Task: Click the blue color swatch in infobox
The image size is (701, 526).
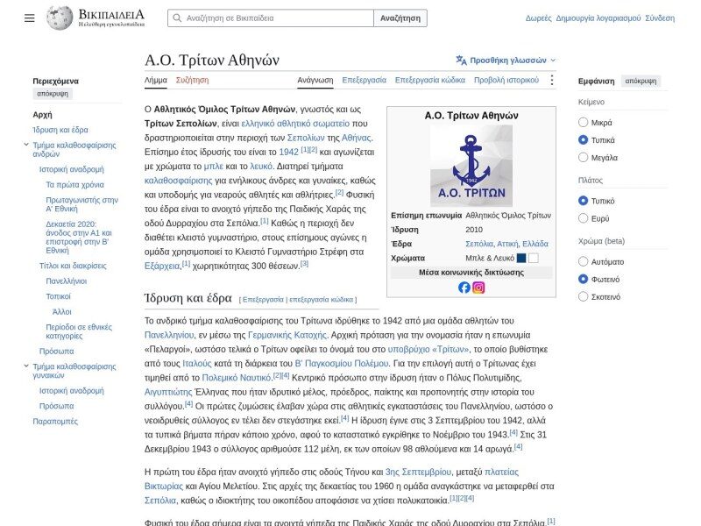Action: tap(521, 258)
